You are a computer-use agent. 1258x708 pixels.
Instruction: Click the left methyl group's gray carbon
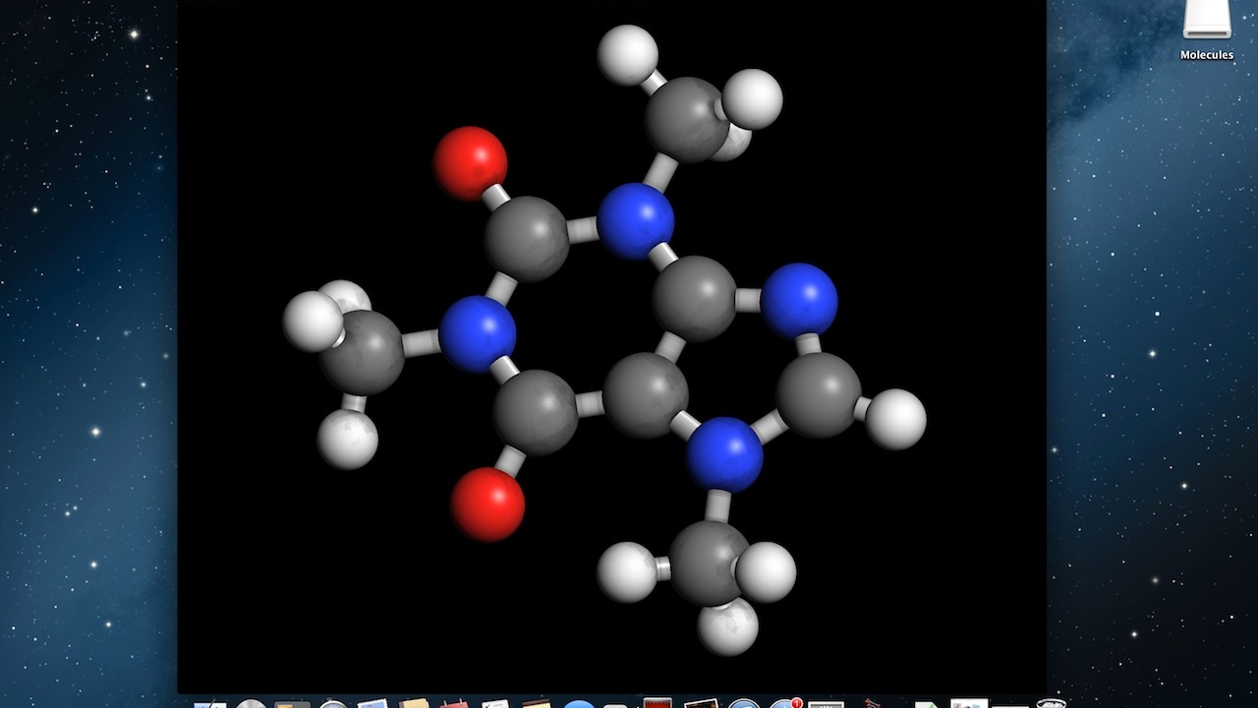coord(362,353)
